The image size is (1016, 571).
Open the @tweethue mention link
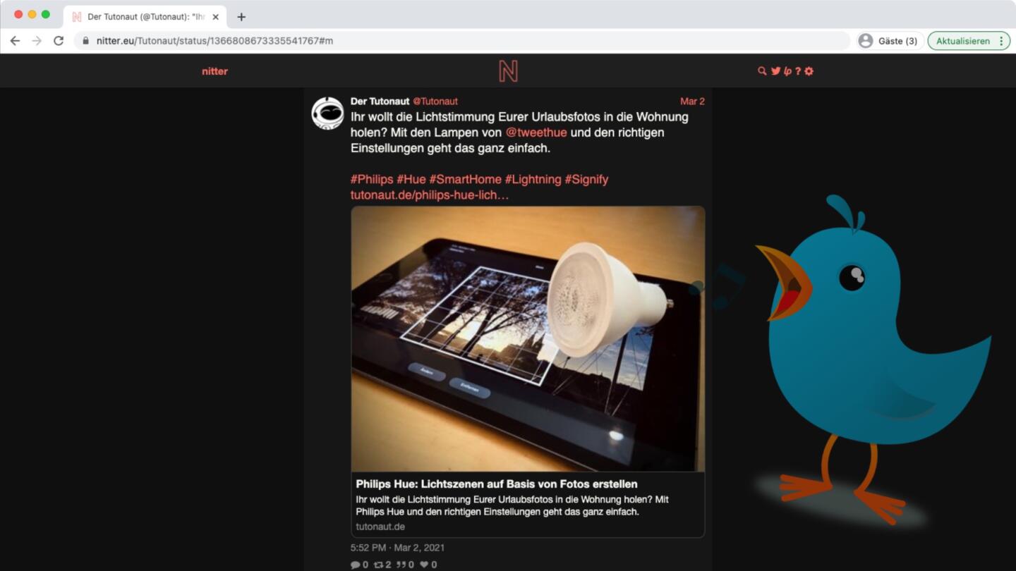click(x=536, y=133)
